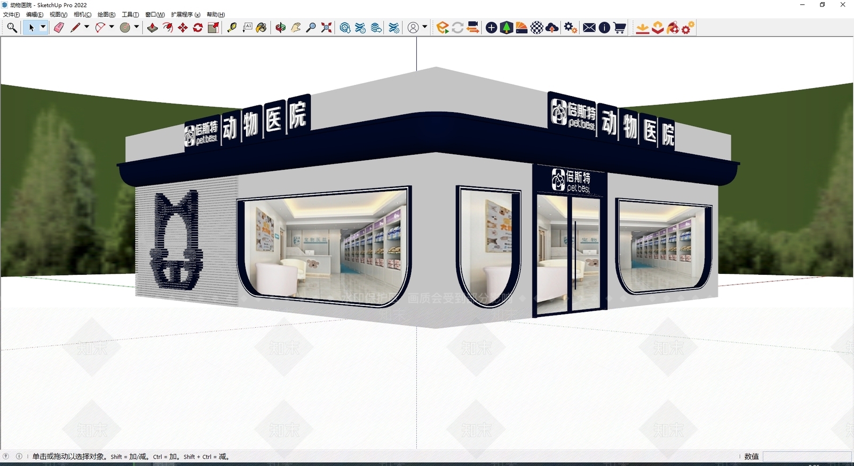Viewport: 854px width, 466px height.
Task: Click the shopping cart icon
Action: (620, 28)
